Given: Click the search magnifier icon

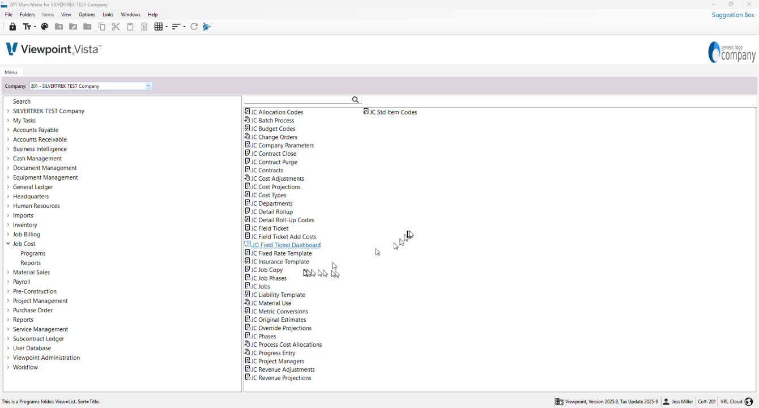Looking at the screenshot, I should (x=356, y=100).
